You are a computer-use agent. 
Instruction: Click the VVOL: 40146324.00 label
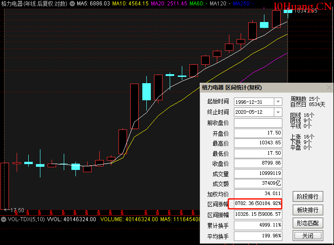click(x=71, y=219)
